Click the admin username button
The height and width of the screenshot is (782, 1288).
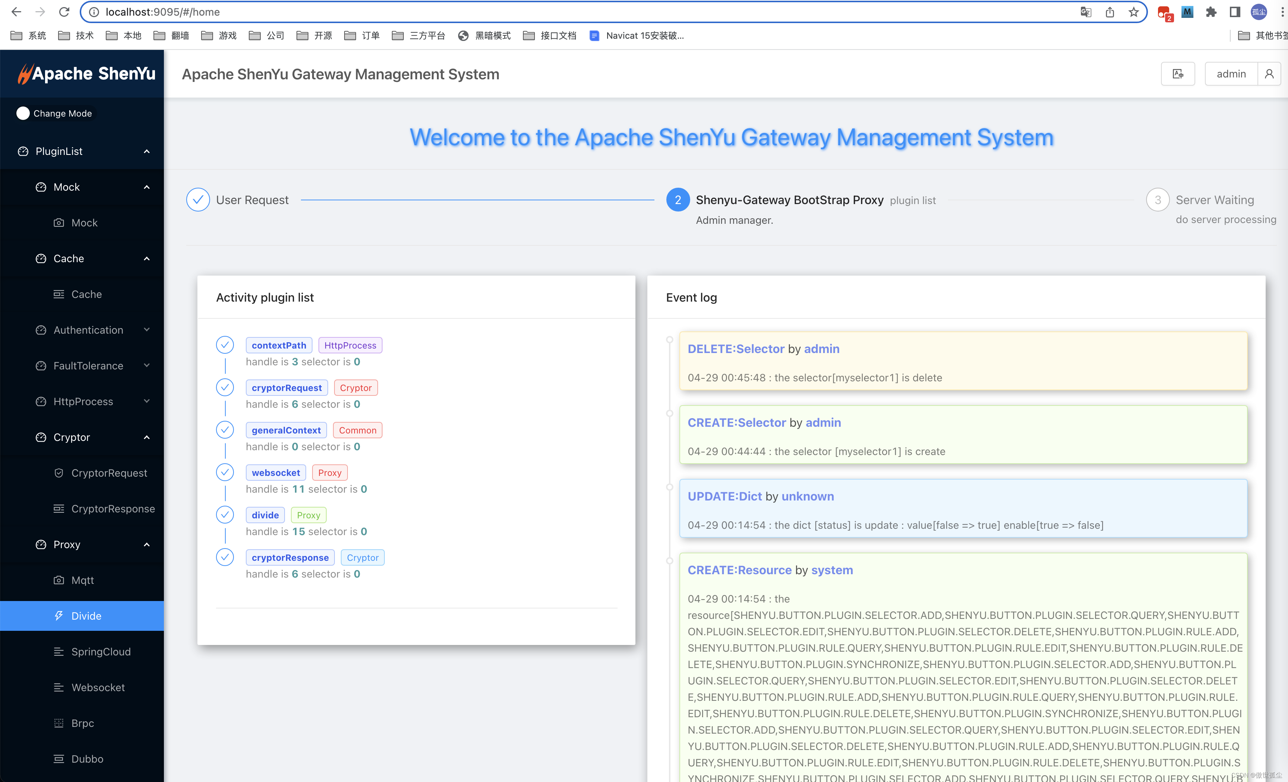point(1231,74)
